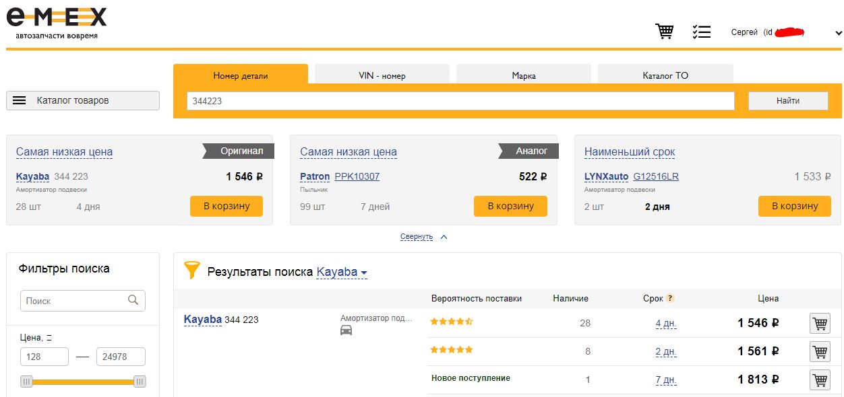
Task: Select the Каталог ТО tab
Action: point(665,75)
